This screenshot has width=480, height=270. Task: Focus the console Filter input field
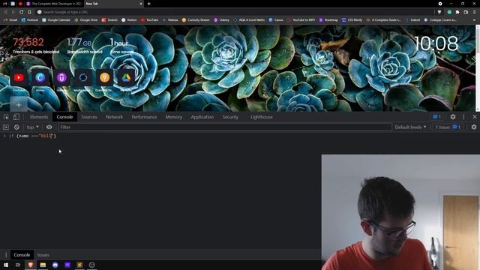pyautogui.click(x=225, y=127)
